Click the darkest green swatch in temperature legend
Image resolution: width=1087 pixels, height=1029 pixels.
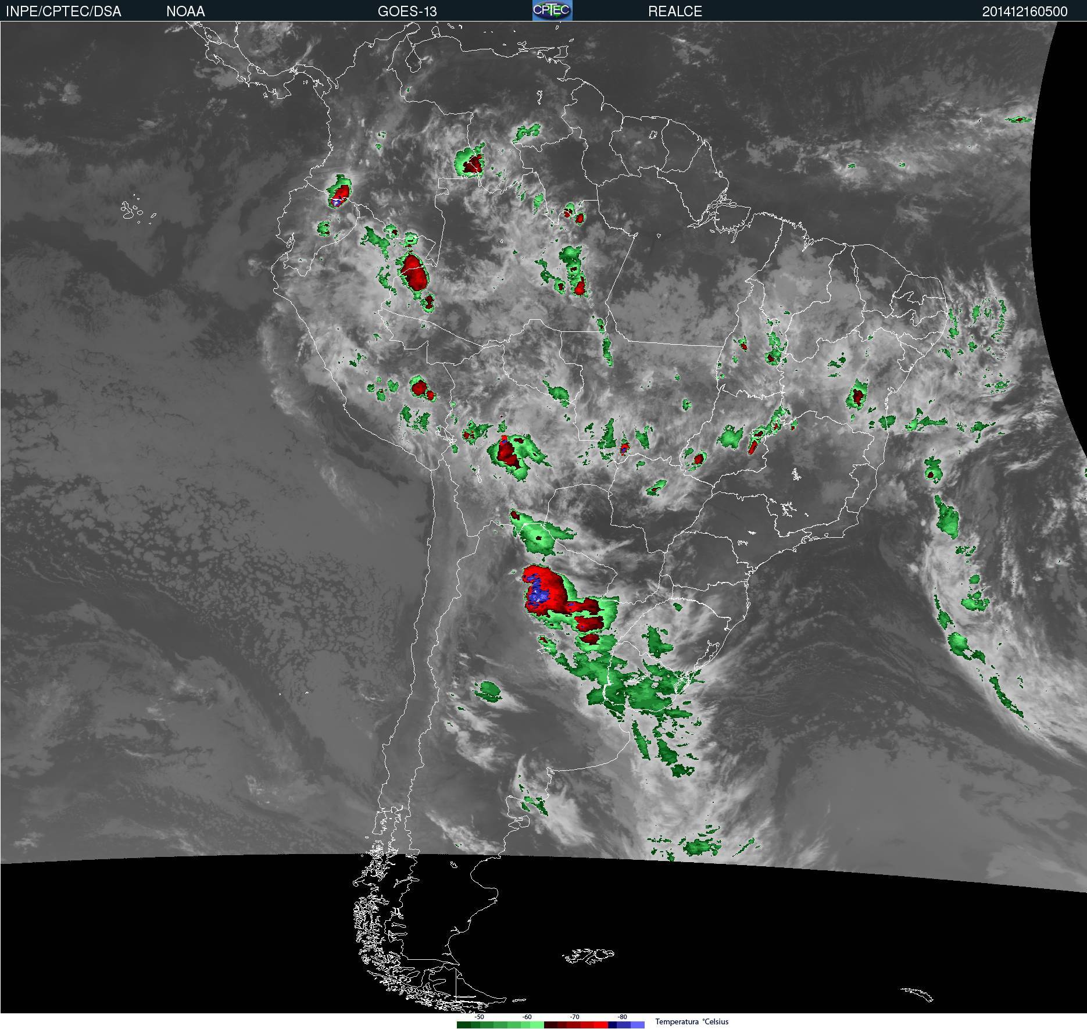tap(464, 1024)
